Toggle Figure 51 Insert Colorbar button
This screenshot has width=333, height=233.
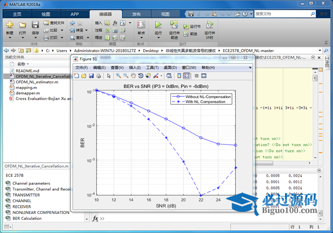click(x=179, y=76)
